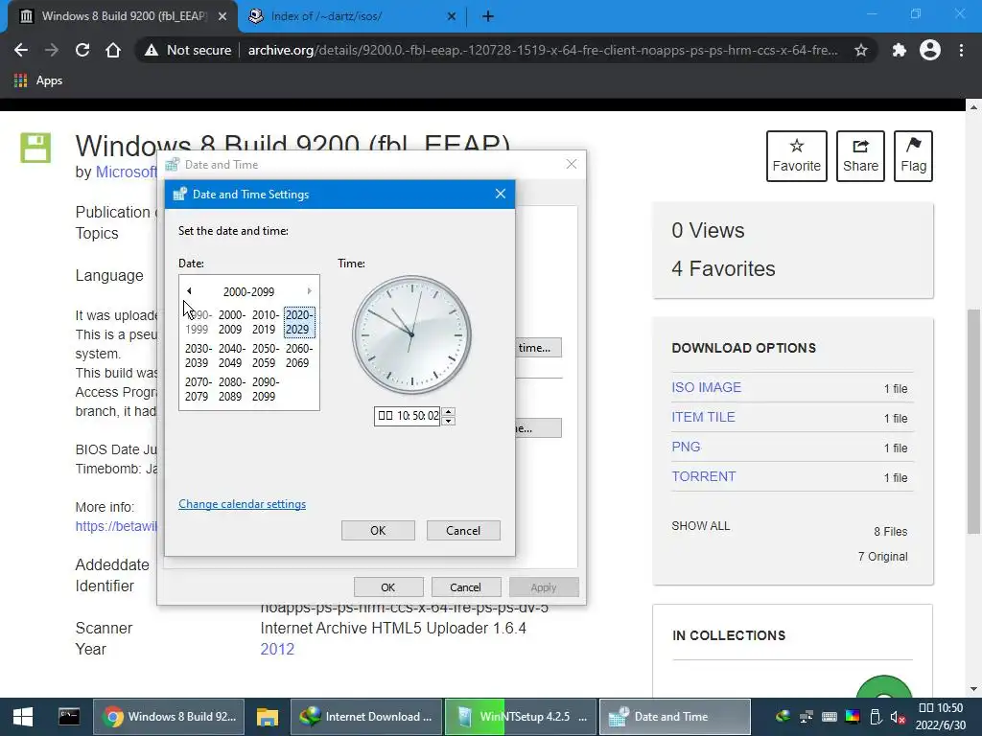Screen dimensions: 982x736
Task: Select the 2000-2009 decade
Action: 231,322
